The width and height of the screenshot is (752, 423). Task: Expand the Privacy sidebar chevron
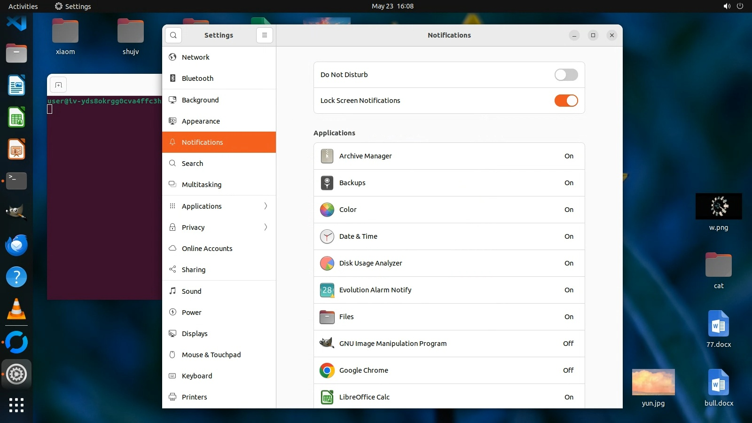(x=266, y=227)
